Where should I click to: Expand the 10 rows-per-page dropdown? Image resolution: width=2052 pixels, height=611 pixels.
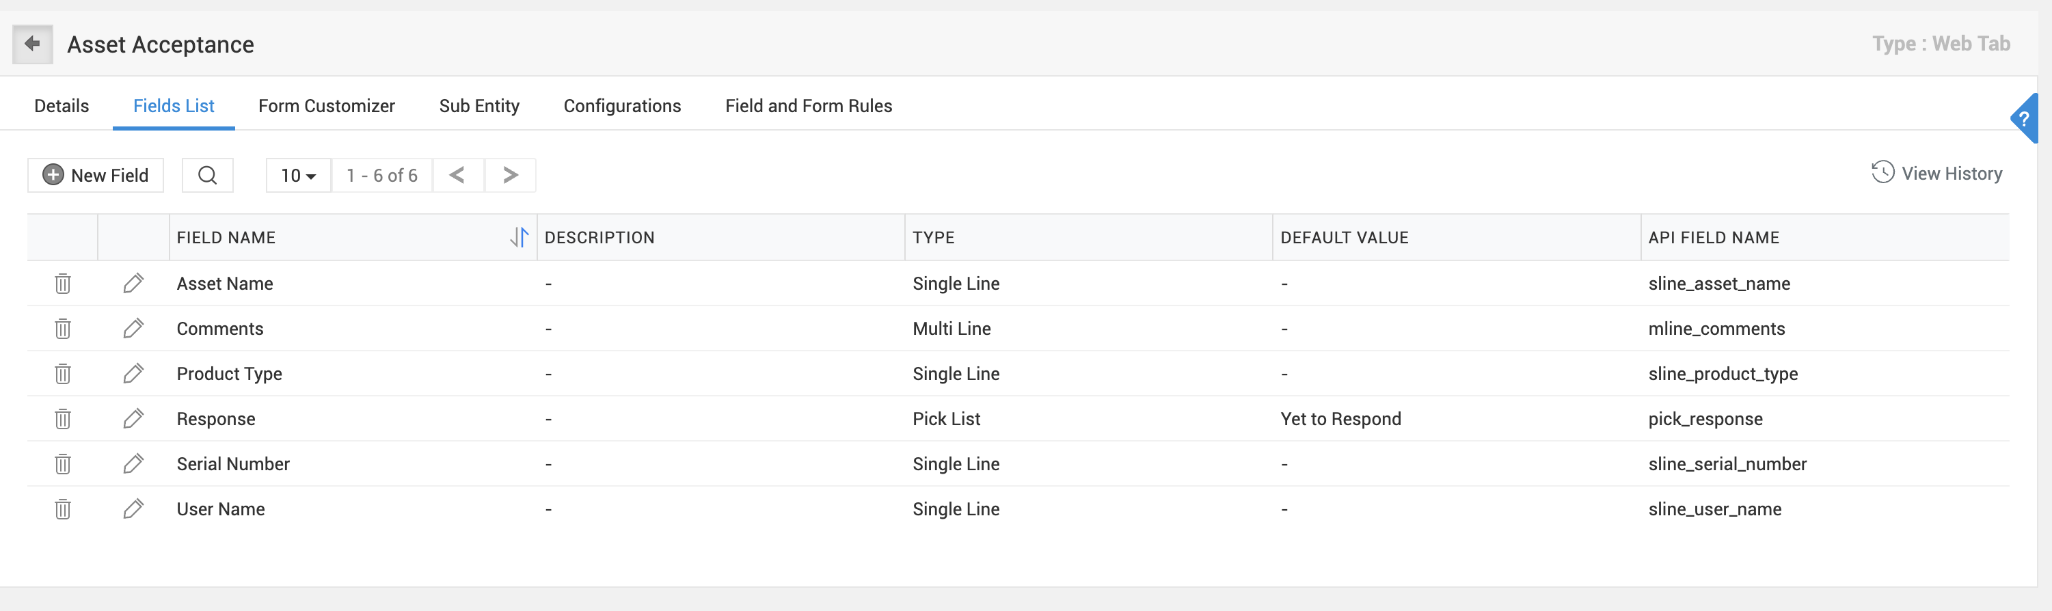[x=298, y=175]
